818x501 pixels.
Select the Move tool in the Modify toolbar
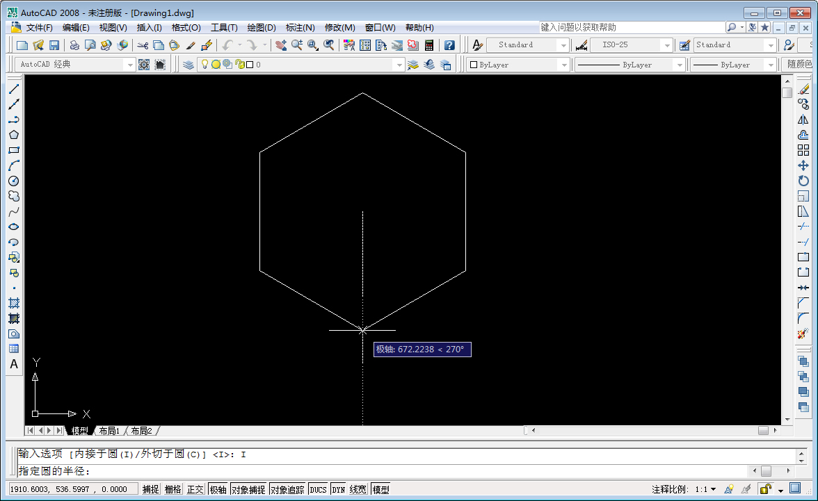[803, 165]
